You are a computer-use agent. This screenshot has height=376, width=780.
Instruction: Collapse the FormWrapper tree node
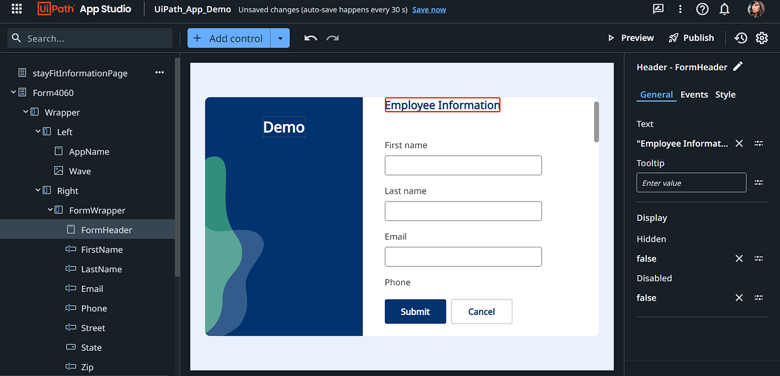[49, 210]
